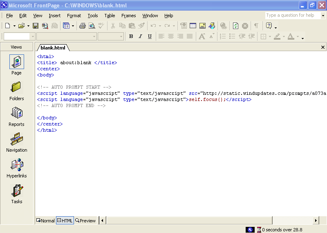
Task: Copy selection using toolbar icon
Action: (x=122, y=26)
